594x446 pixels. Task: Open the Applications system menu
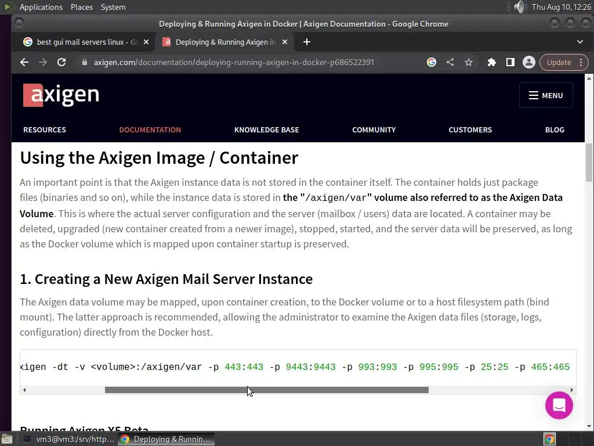pos(41,7)
